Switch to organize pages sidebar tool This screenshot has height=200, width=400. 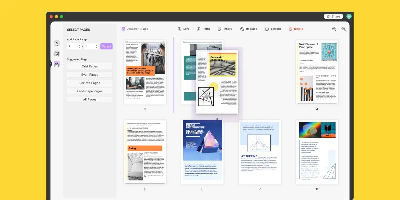click(57, 64)
